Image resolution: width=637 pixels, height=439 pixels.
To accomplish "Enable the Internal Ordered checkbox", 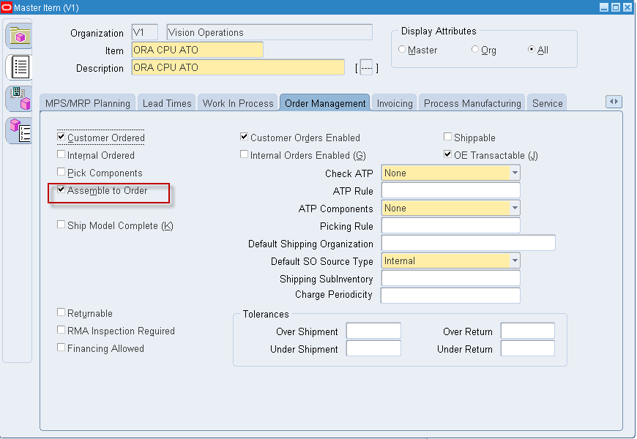I will point(62,155).
